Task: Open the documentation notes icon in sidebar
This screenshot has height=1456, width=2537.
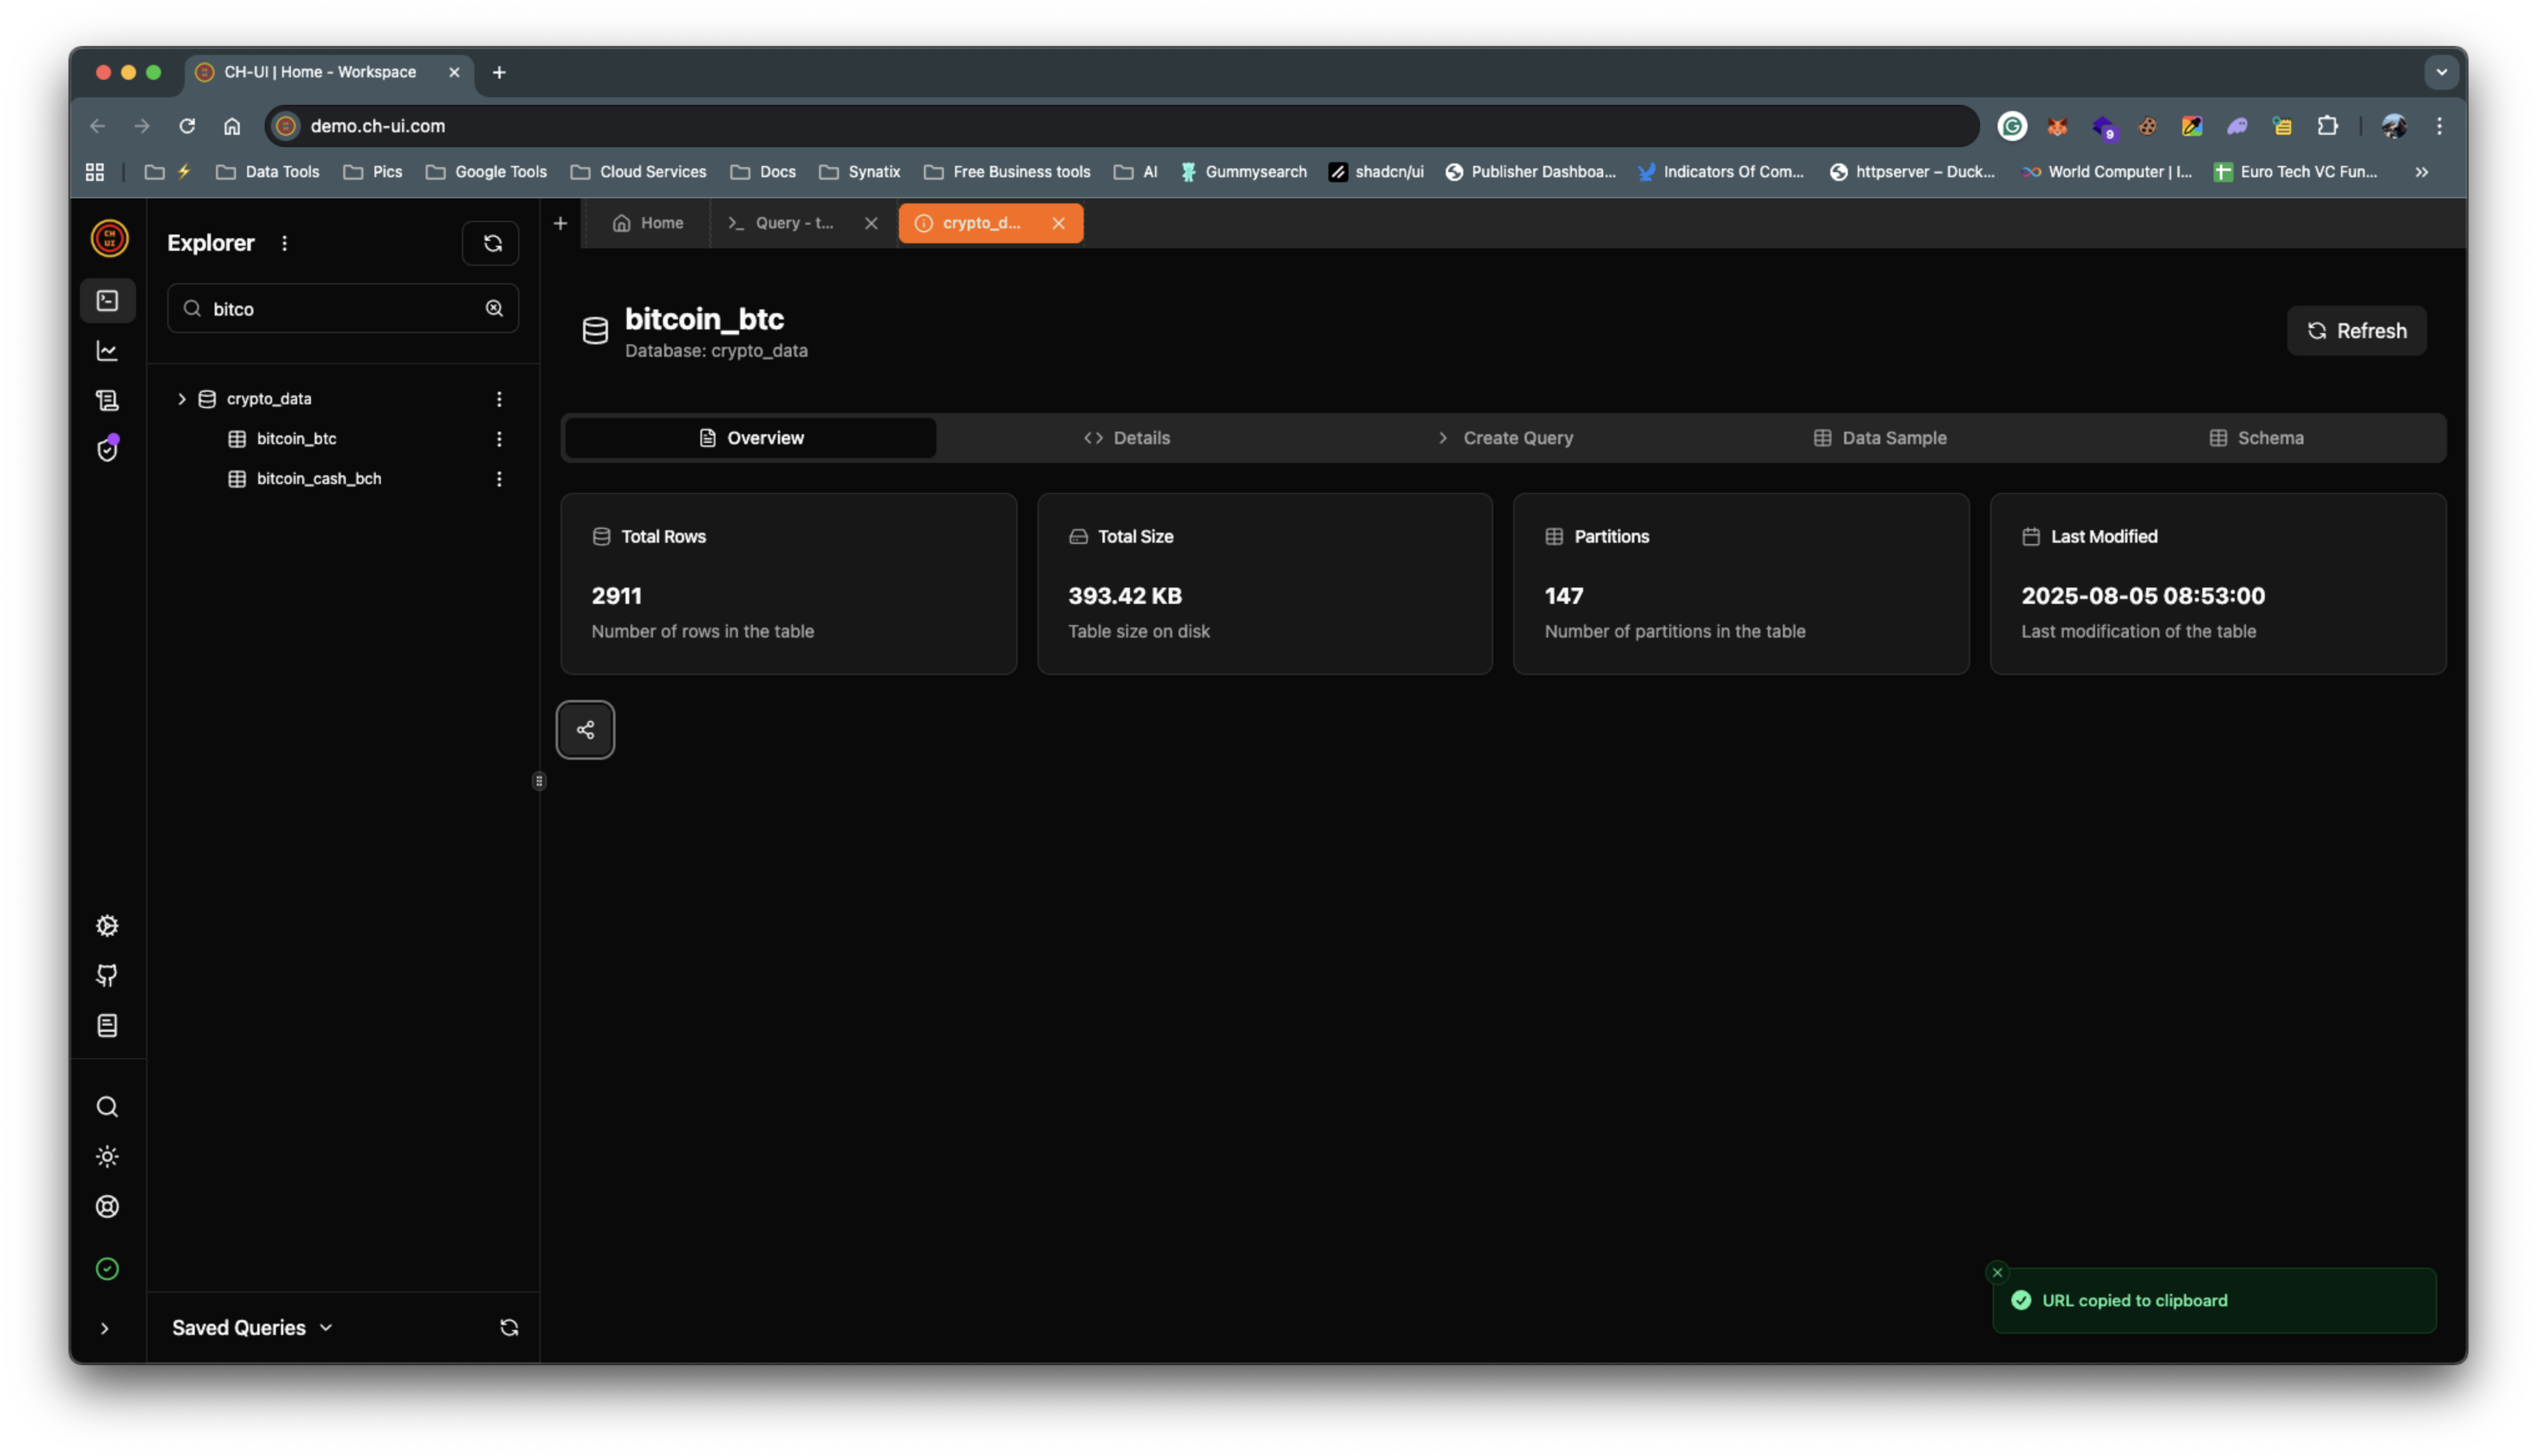Action: [107, 1026]
